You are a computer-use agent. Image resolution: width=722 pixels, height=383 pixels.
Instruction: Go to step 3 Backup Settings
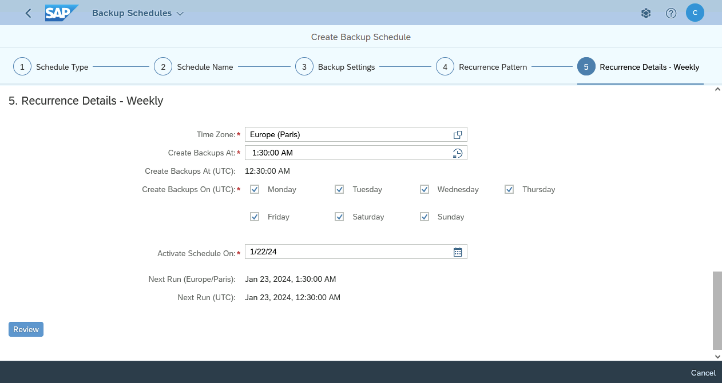pos(304,66)
